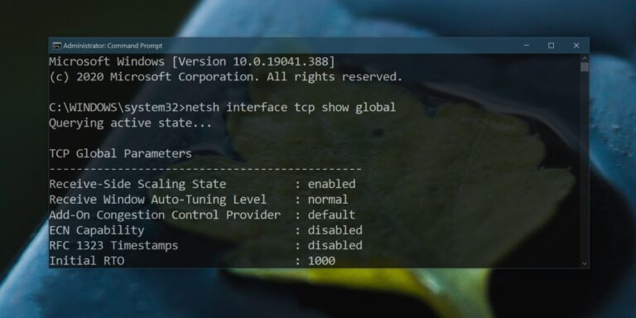
Task: Click the RFC 1323 Timestamps label
Action: (x=113, y=245)
